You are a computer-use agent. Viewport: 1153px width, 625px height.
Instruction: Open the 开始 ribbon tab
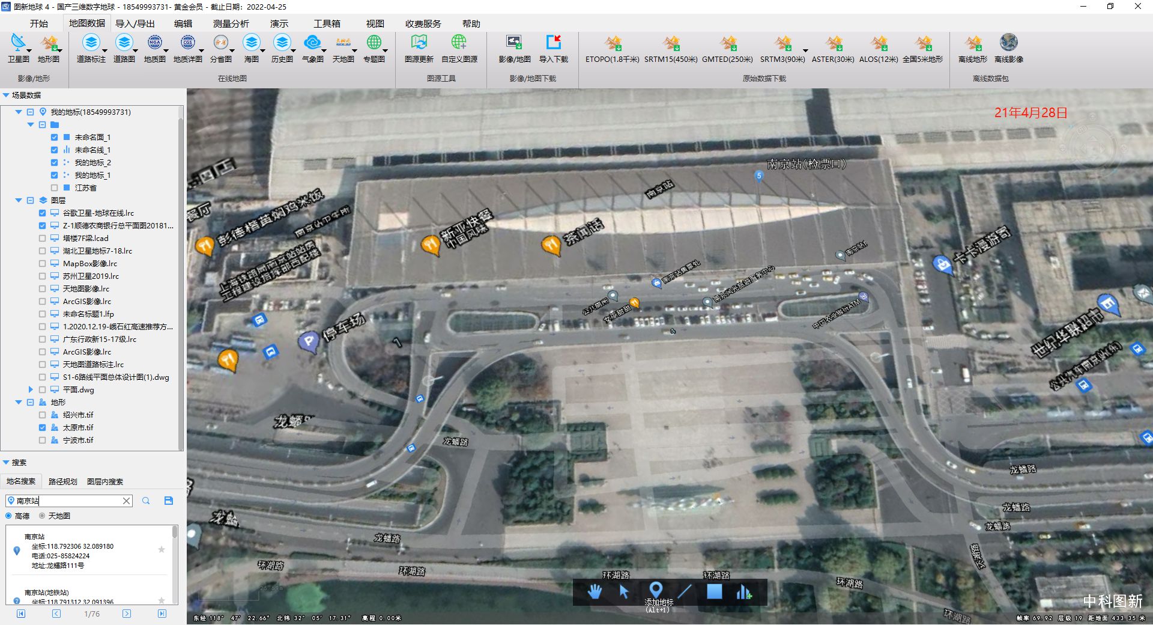coord(39,23)
